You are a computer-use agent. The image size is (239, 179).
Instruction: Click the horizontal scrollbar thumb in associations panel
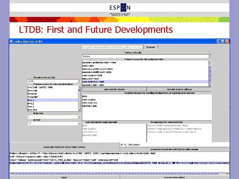click(115, 173)
